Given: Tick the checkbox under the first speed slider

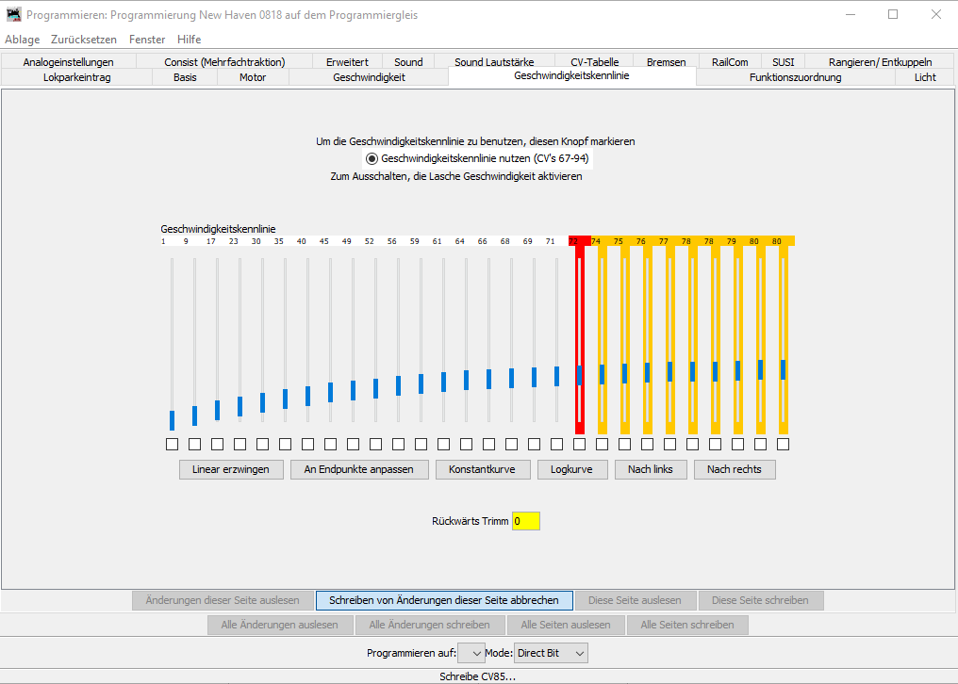Looking at the screenshot, I should (172, 444).
